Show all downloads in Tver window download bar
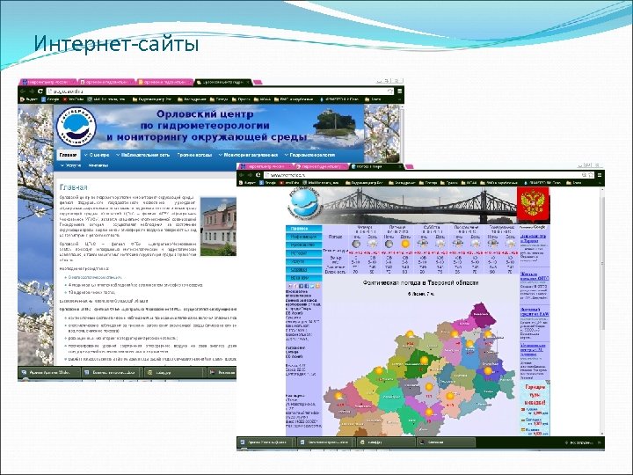This screenshot has width=633, height=475. click(582, 442)
